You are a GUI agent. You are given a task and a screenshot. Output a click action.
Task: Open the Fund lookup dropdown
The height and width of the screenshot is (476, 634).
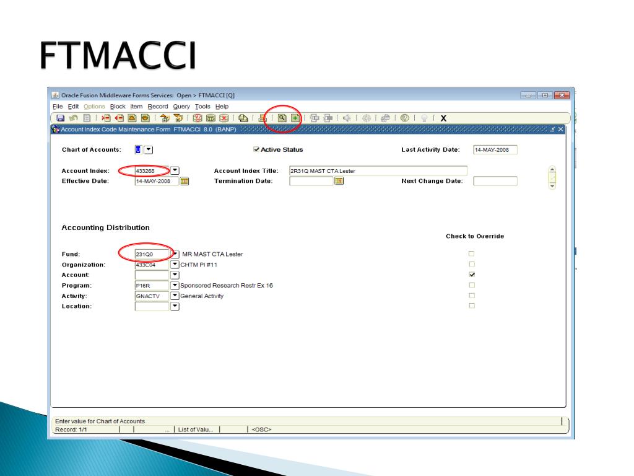[x=175, y=254]
